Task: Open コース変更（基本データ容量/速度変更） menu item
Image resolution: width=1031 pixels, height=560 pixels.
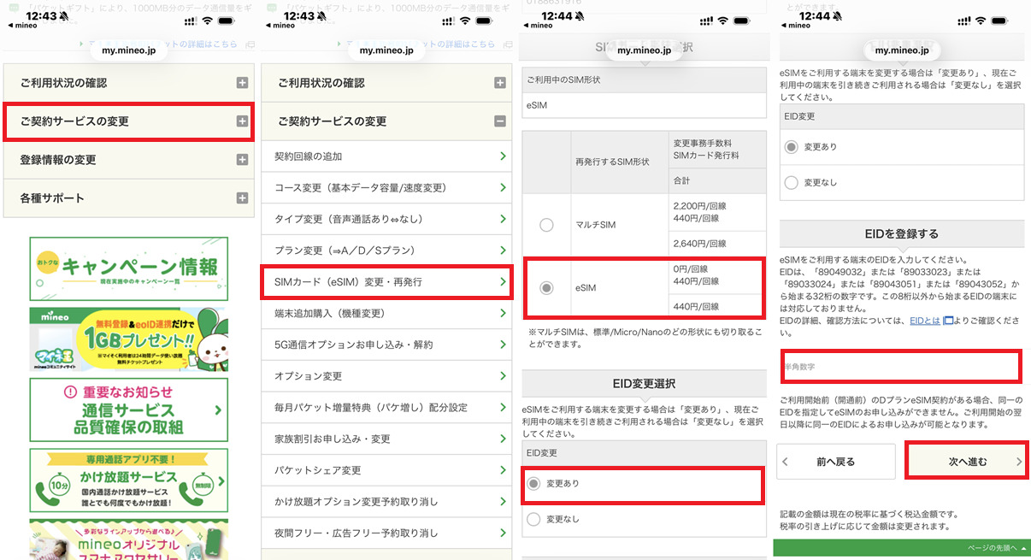Action: click(385, 188)
